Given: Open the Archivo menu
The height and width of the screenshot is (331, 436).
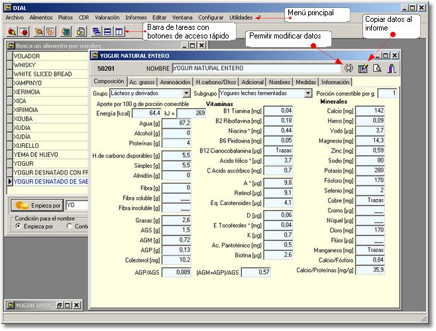Looking at the screenshot, I should pos(15,17).
